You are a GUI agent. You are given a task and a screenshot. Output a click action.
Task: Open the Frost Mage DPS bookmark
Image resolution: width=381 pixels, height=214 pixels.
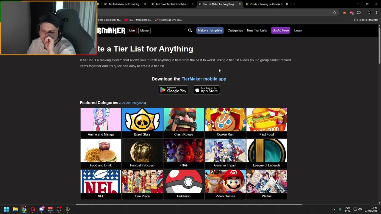click(169, 20)
